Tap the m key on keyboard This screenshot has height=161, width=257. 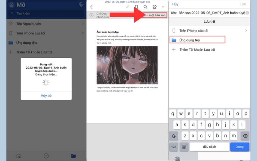234,136
